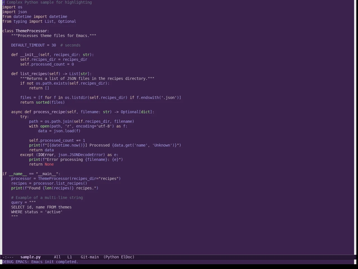
Task: Click the __init__ method name
Action: (x=29, y=55)
